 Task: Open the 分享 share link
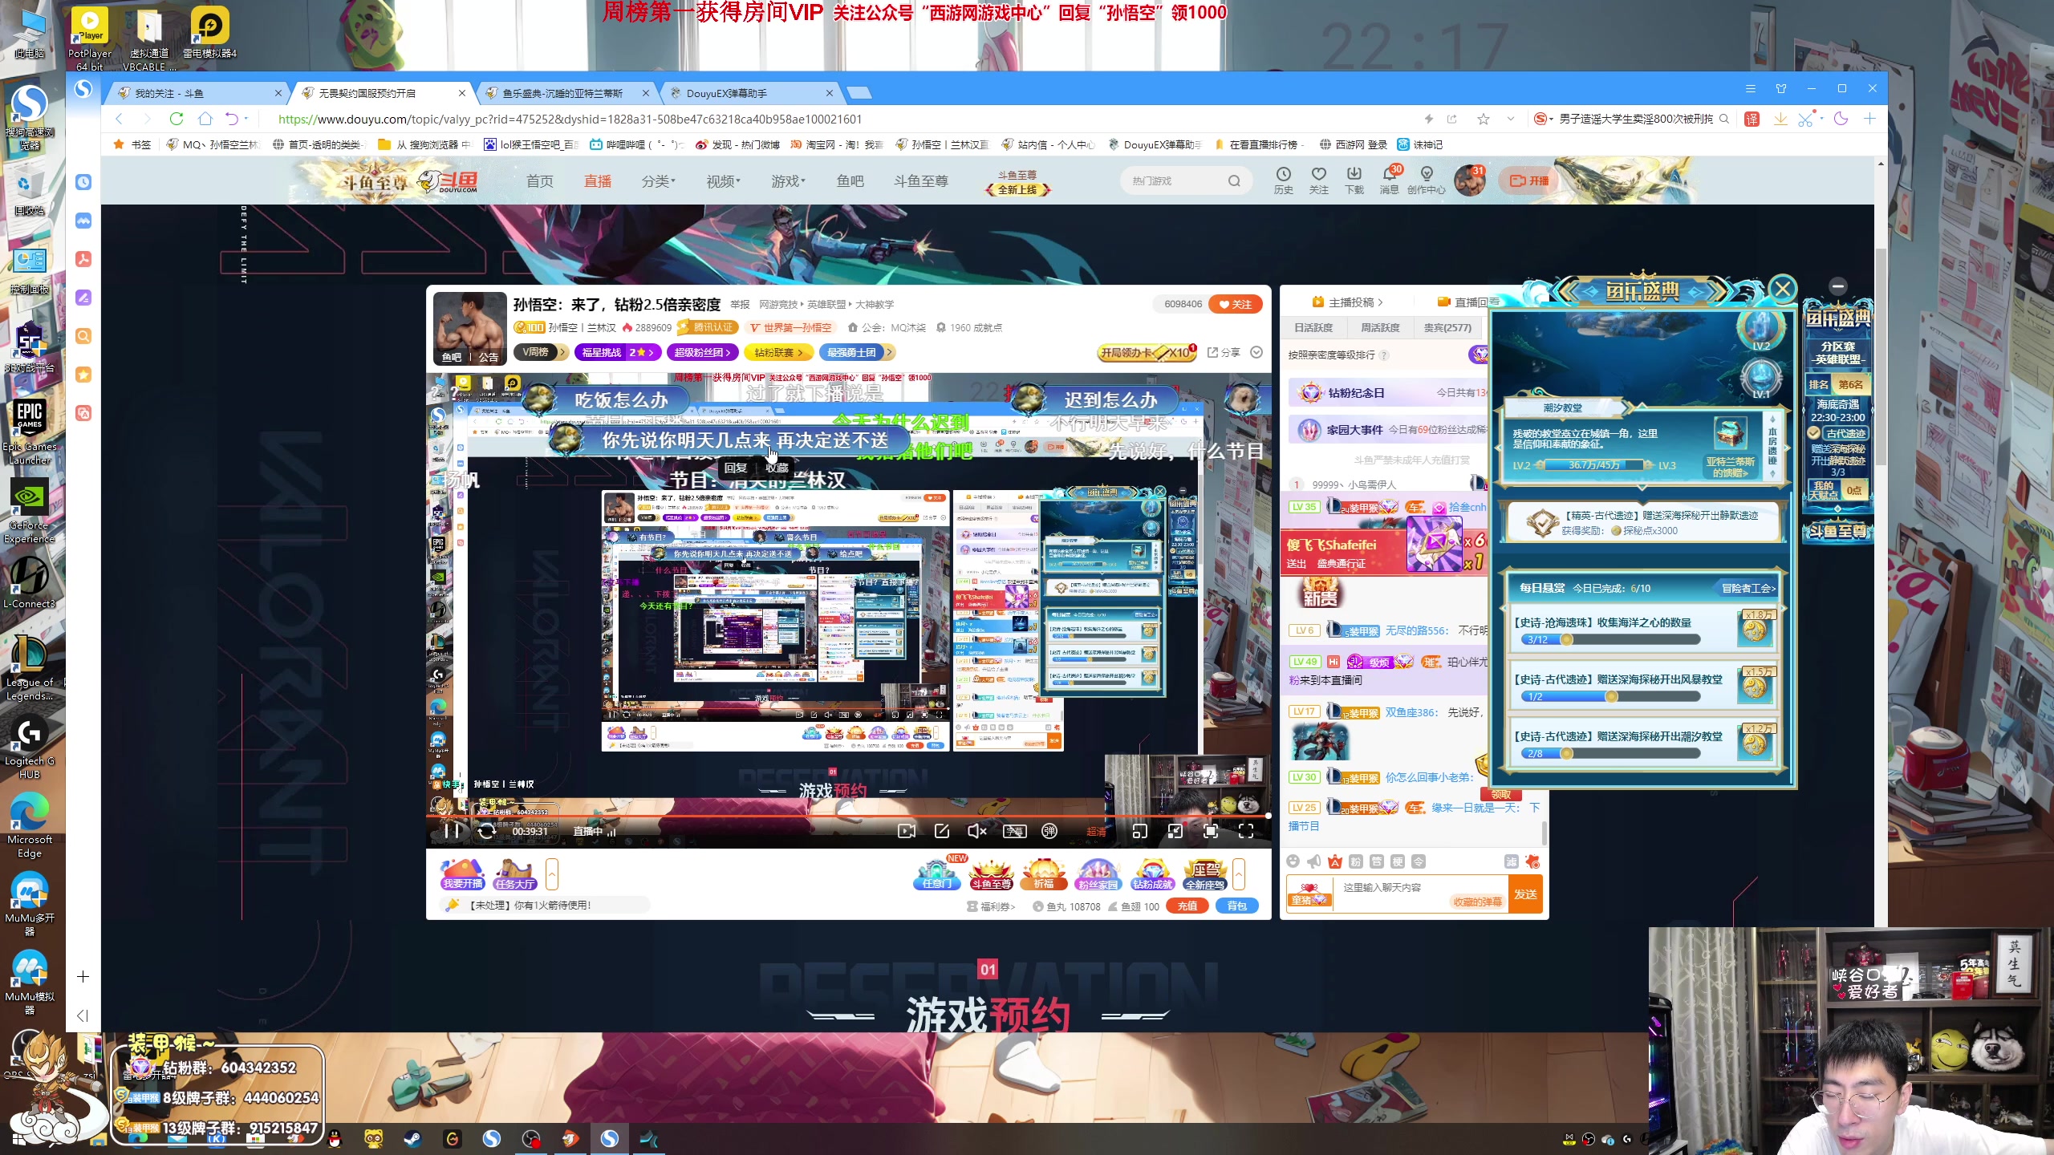click(x=1224, y=353)
